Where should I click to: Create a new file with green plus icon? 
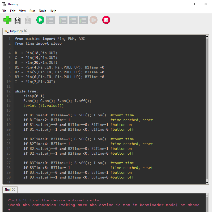click(x=7, y=20)
